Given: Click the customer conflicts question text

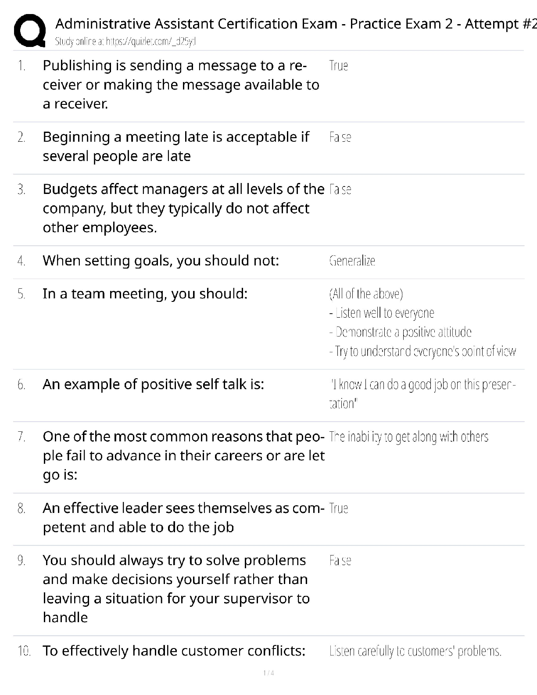Looking at the screenshot, I should click(174, 650).
